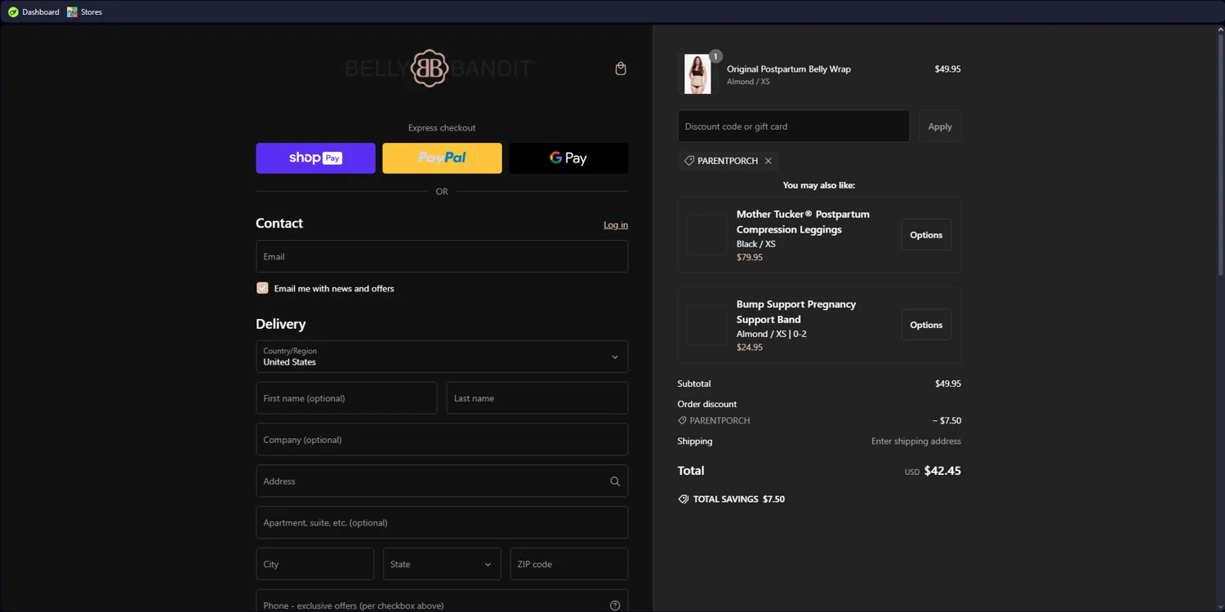Focus the Email input field
The width and height of the screenshot is (1225, 612).
tap(442, 256)
